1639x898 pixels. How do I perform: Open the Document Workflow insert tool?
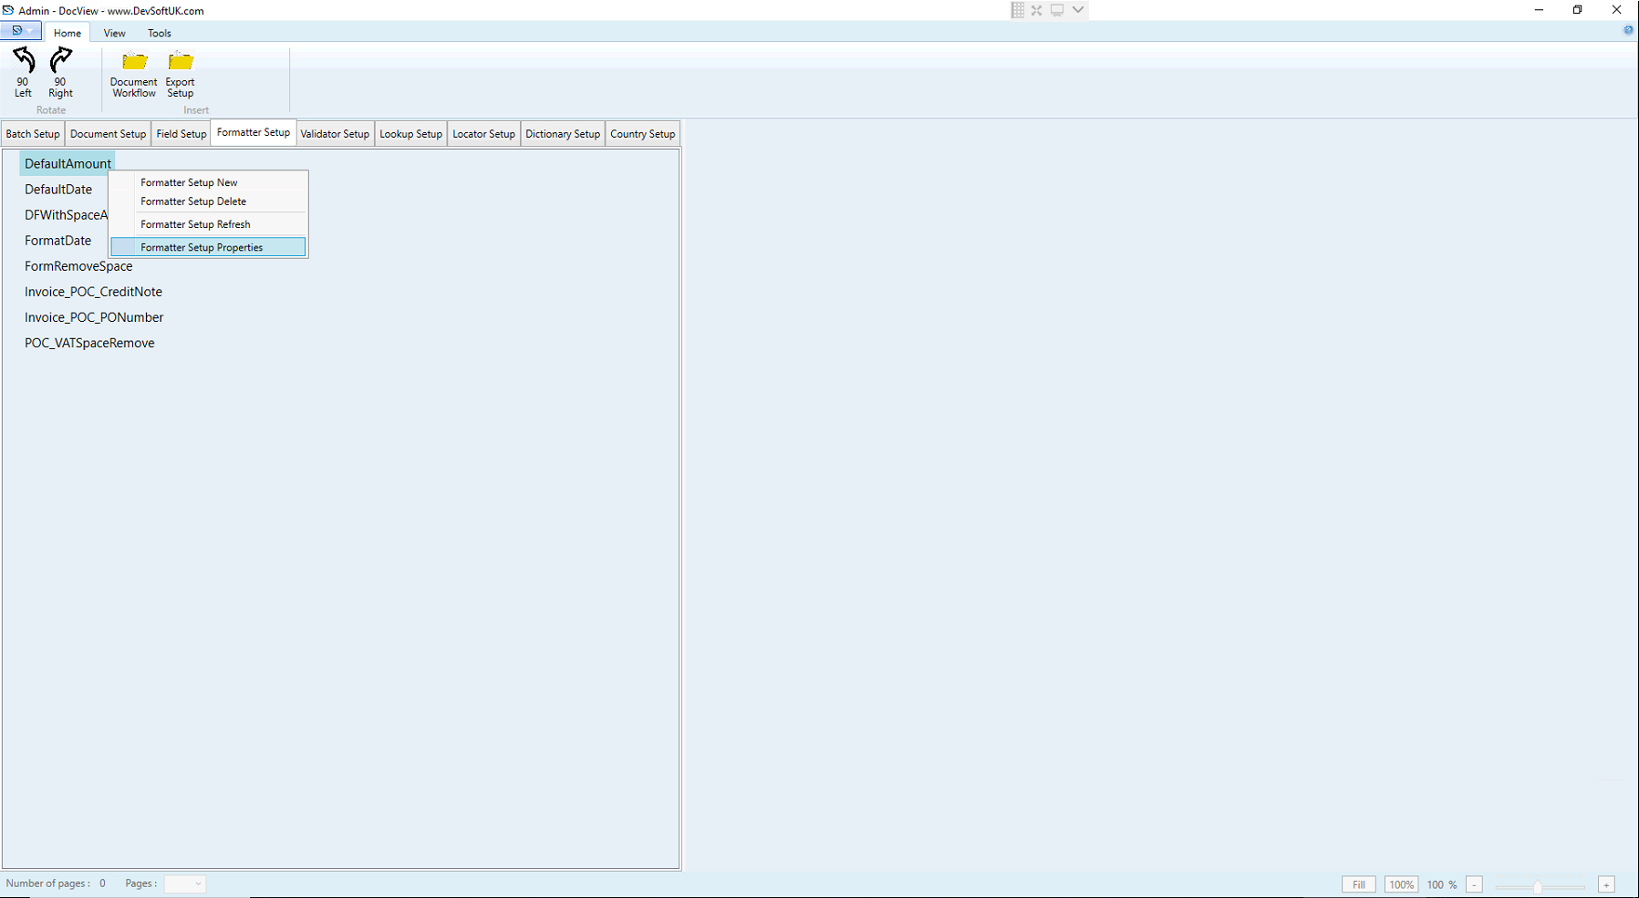(x=132, y=73)
